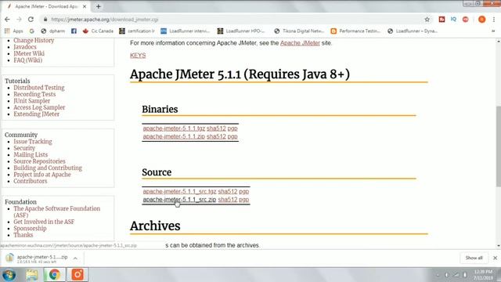The width and height of the screenshot is (501, 282).
Task: Open the Thanks link
Action: click(x=23, y=235)
